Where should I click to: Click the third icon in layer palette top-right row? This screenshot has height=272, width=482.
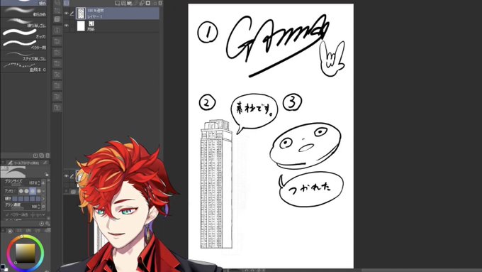pos(130,3)
